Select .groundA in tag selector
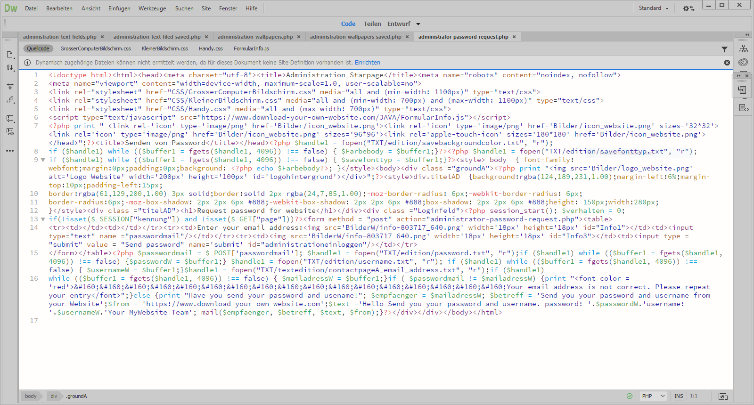 76,396
